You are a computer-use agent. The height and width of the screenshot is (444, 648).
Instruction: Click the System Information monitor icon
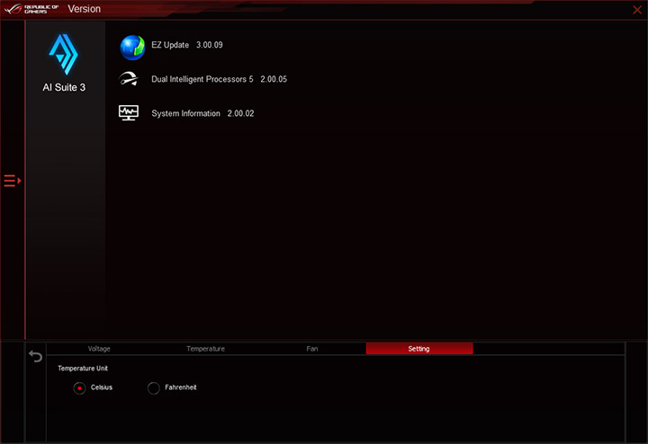click(x=129, y=112)
